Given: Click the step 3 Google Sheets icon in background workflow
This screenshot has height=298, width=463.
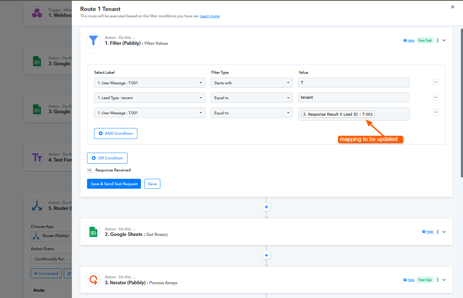Looking at the screenshot, I should 37,109.
